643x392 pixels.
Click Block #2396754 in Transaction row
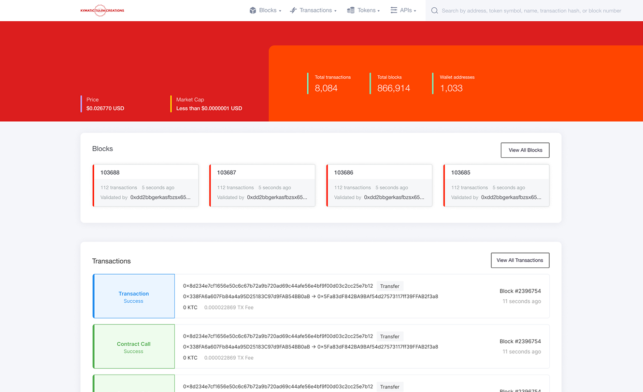click(520, 291)
